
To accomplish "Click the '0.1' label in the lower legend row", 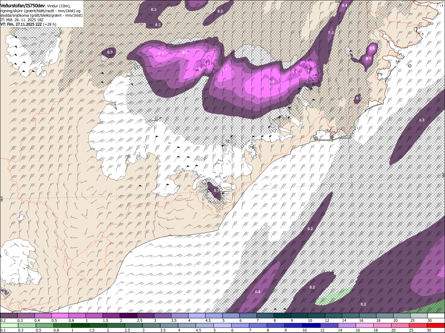I will 3,330.
